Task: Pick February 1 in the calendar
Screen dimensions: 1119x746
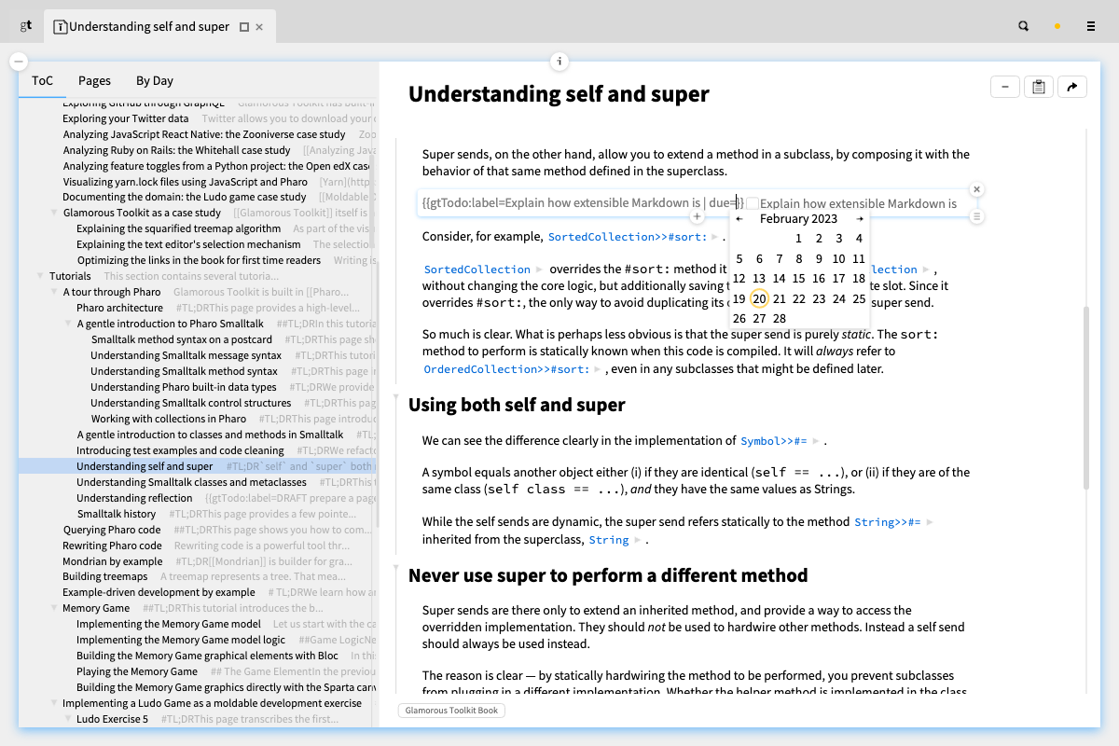Action: point(799,239)
